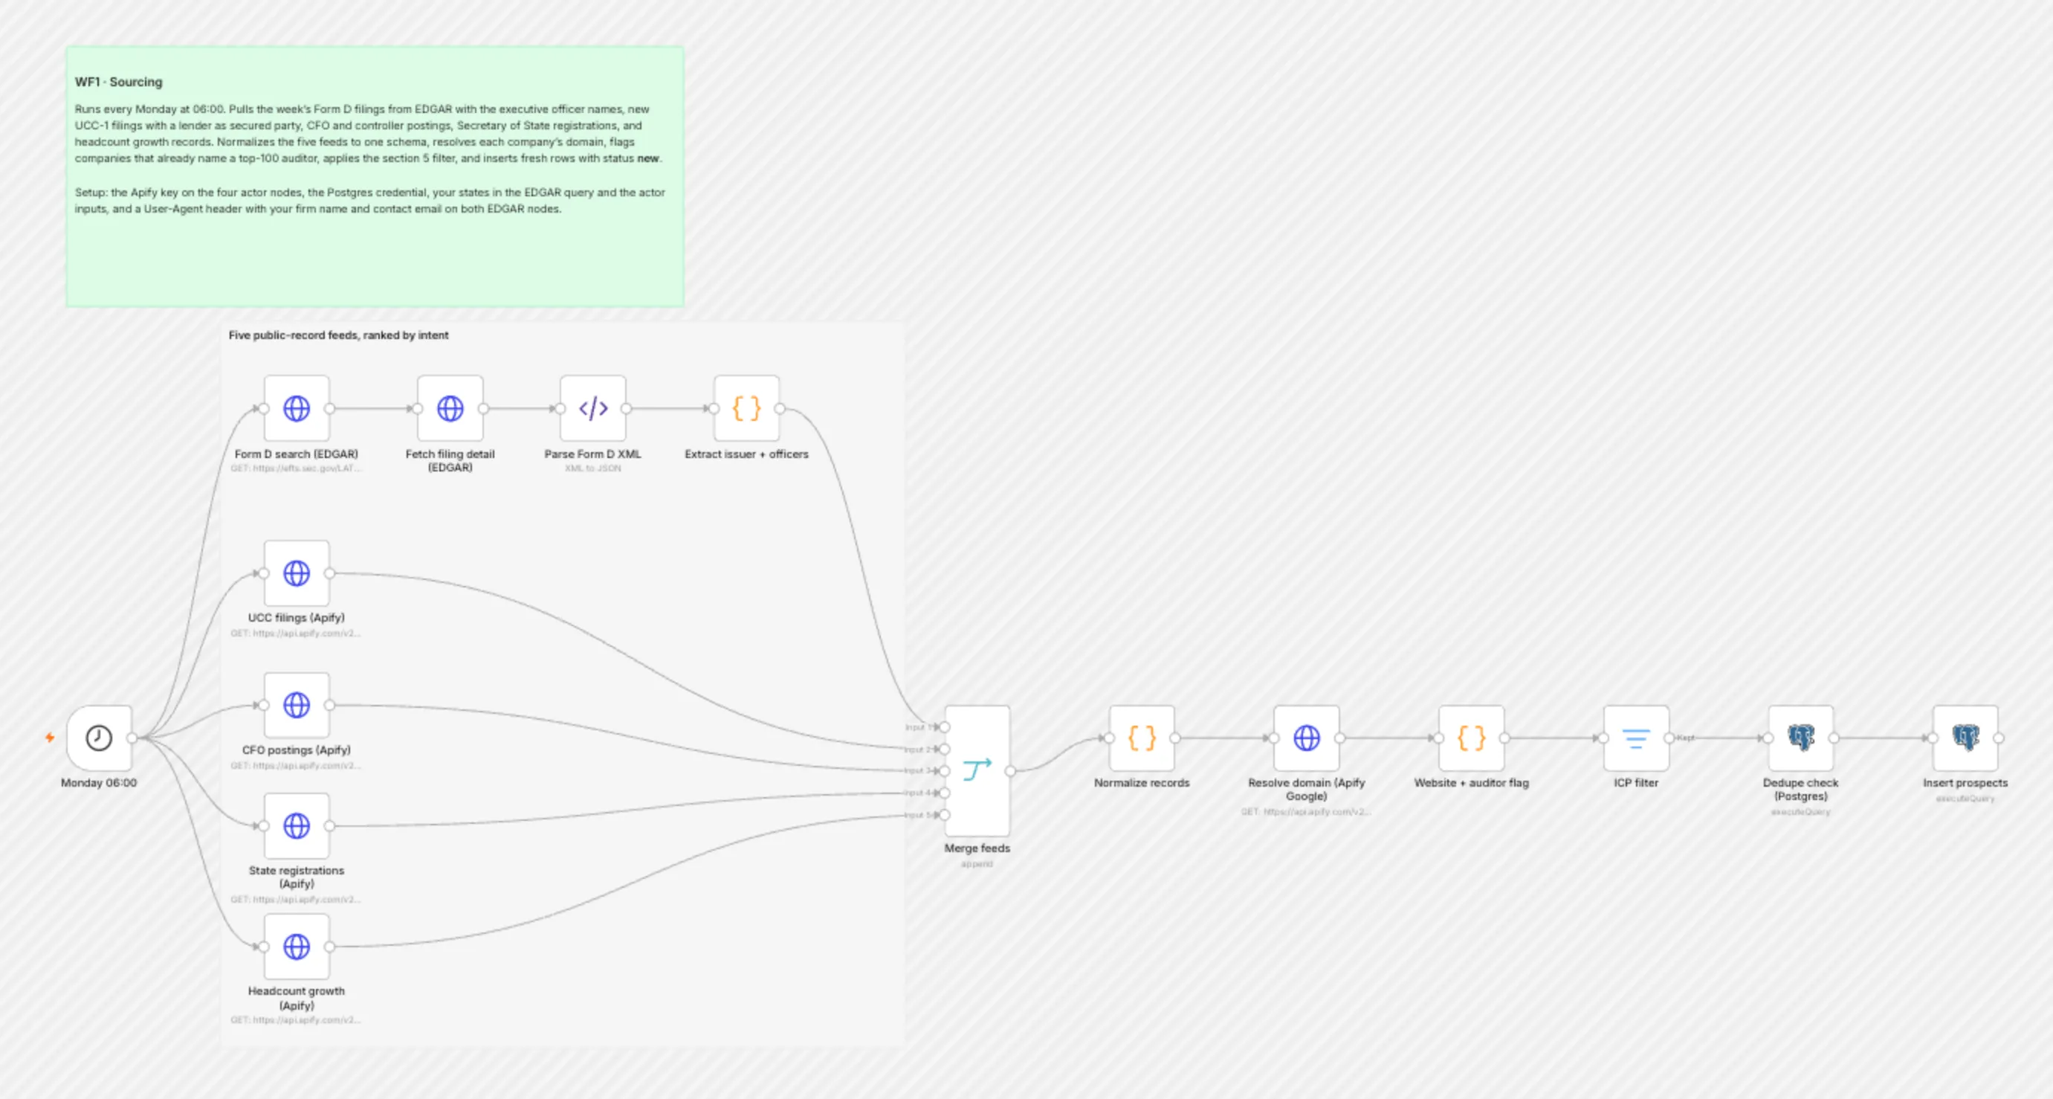Image resolution: width=2053 pixels, height=1099 pixels.
Task: Open the Form D search (EDGAR) node
Action: (x=297, y=408)
